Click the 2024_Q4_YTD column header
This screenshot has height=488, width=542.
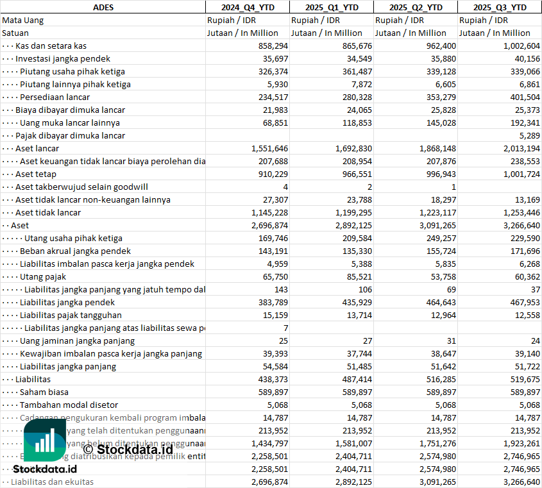pyautogui.click(x=248, y=7)
